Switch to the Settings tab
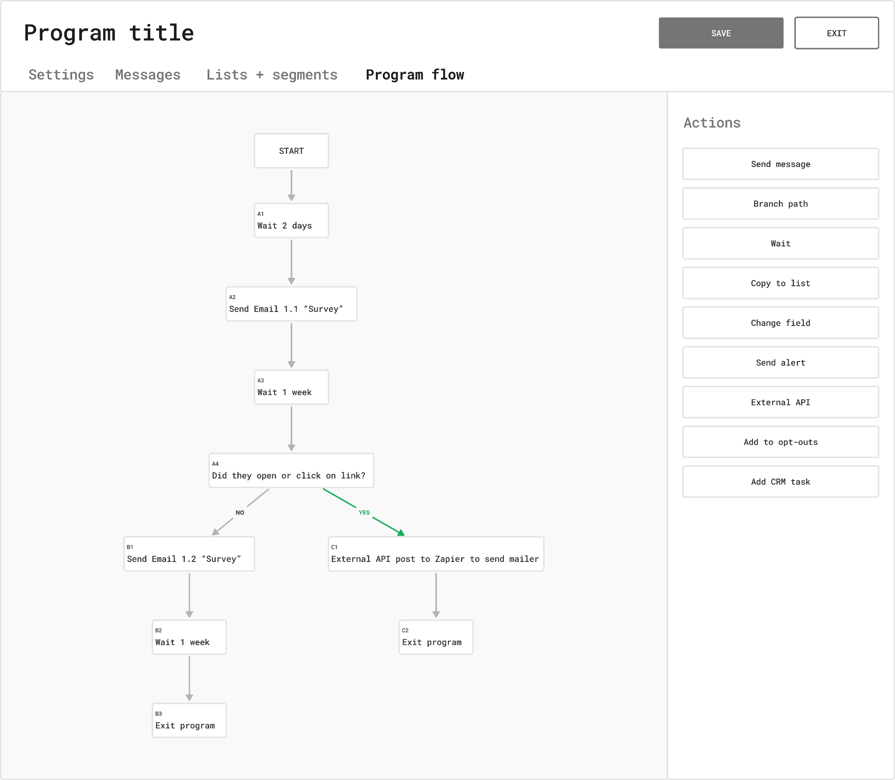 [x=61, y=75]
